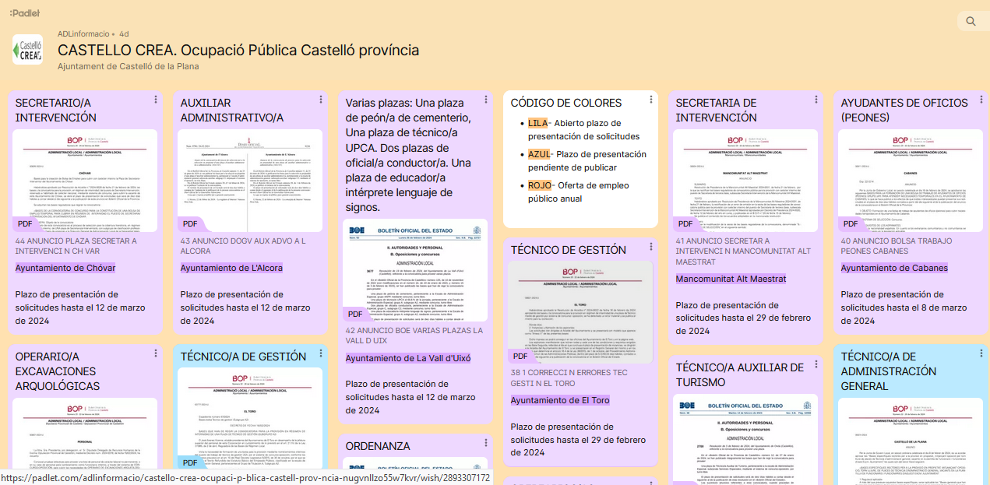Open more options on SECRETARIO/A INTERVENCIÓN card
Viewport: 990px width, 485px height.
(156, 100)
